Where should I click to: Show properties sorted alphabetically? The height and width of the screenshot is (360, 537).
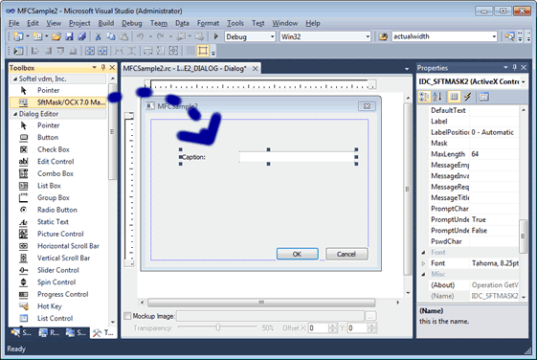(437, 97)
